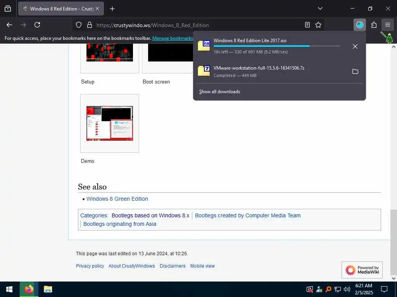Click the VMware 7z file icon
The image size is (397, 297).
204,71
